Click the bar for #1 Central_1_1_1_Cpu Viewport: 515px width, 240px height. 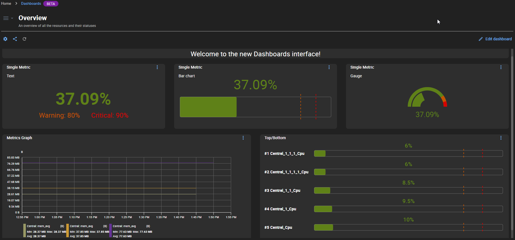tap(408, 153)
